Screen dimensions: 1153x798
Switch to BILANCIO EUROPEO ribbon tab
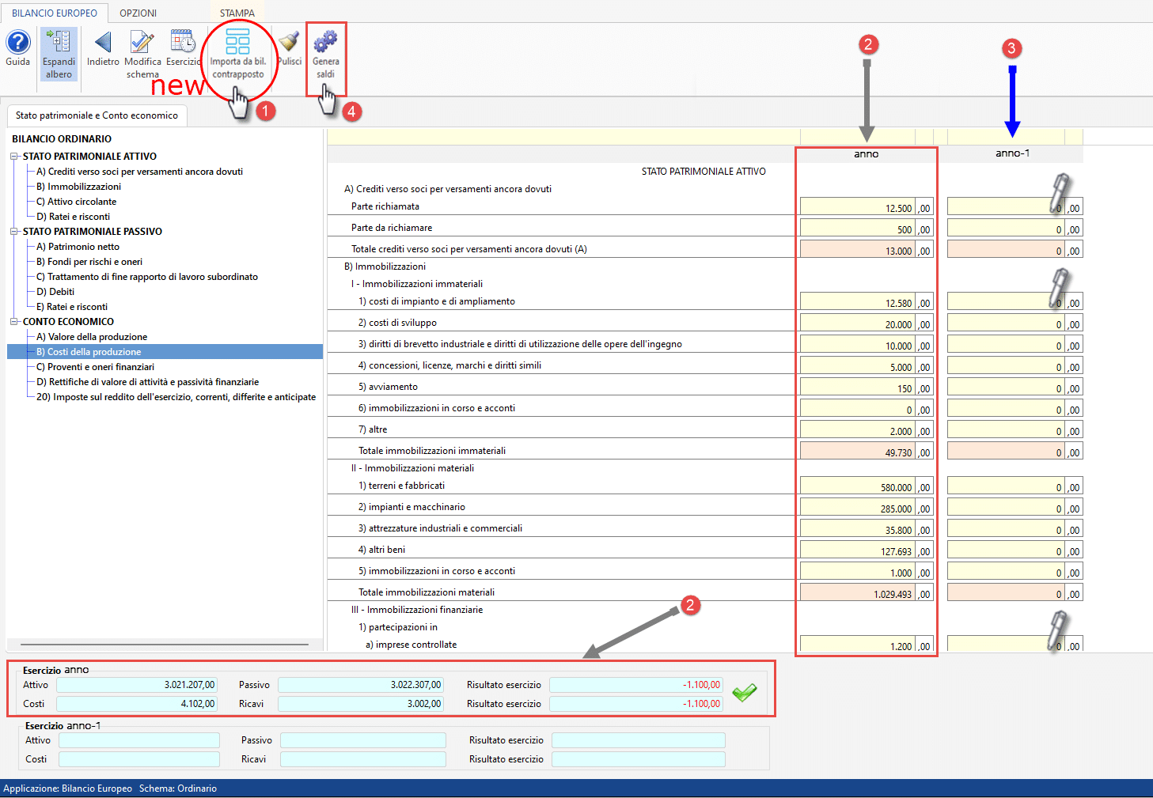(x=55, y=13)
